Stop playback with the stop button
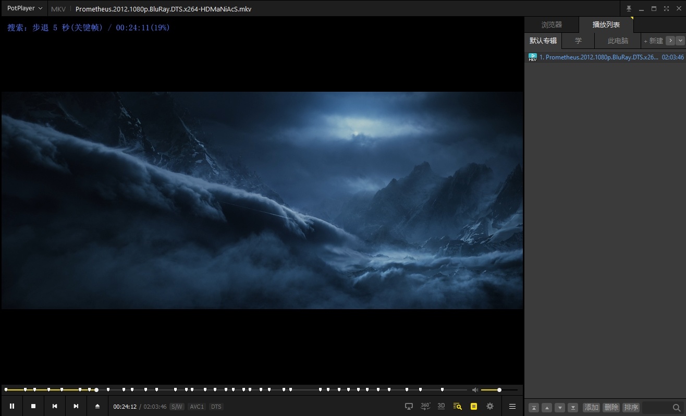Screen dimensions: 686x416 pos(33,406)
